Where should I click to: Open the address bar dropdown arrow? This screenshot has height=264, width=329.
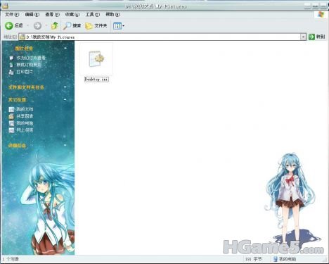(x=303, y=37)
